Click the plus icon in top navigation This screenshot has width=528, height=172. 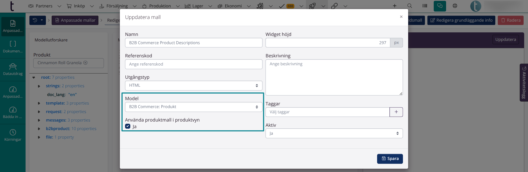pos(394,6)
